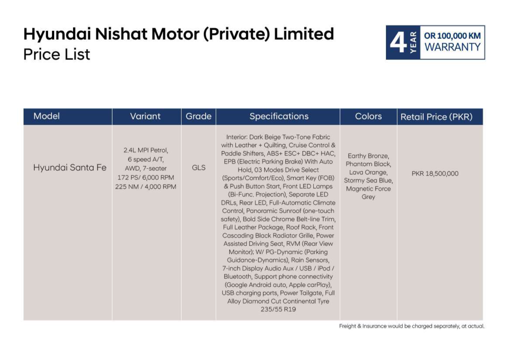Click the Freight & Insurance footnote
The height and width of the screenshot is (338, 507).
tap(412, 326)
